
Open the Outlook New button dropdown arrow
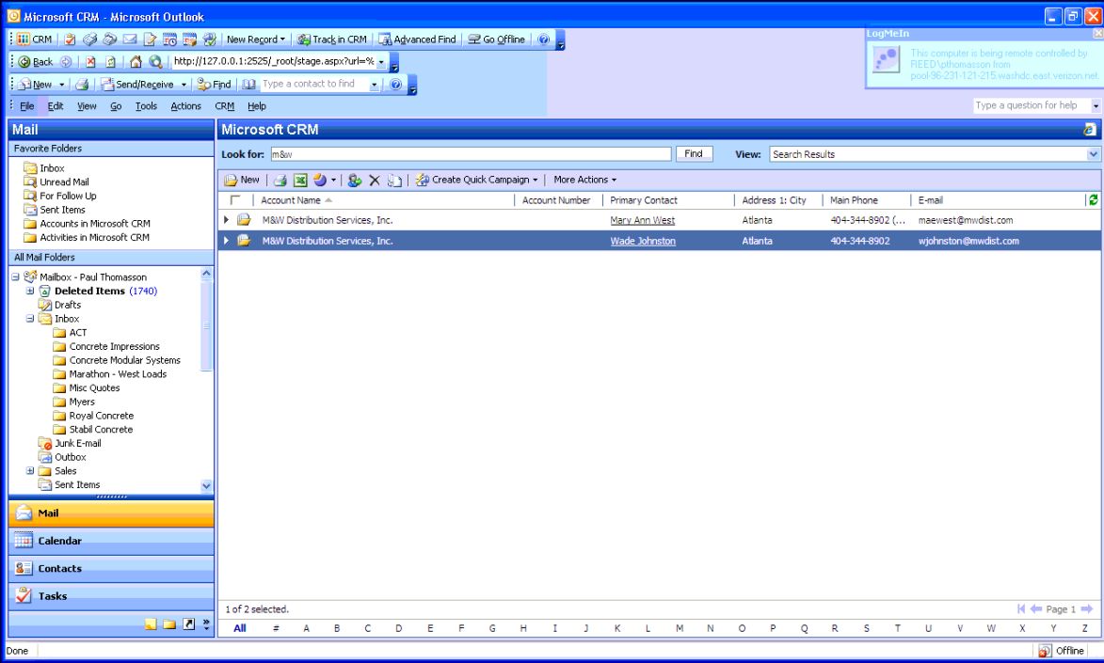[62, 85]
